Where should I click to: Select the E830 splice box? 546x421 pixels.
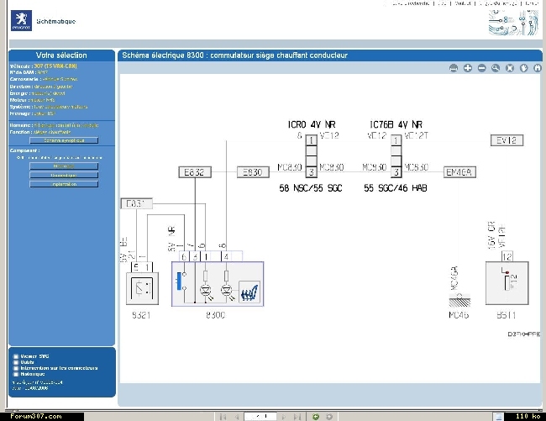[253, 172]
